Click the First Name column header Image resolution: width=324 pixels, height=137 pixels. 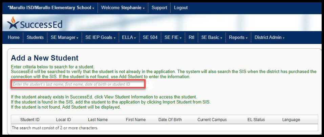135,120
